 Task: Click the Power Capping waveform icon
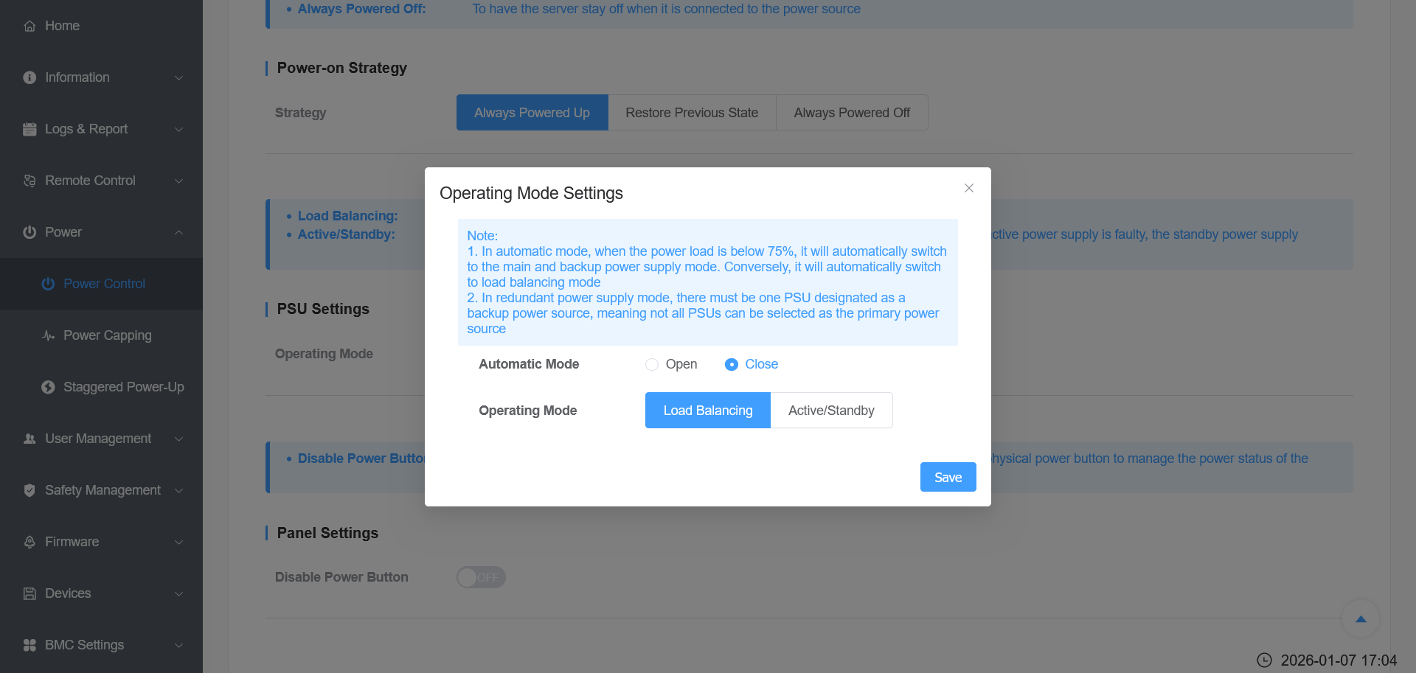(x=49, y=335)
